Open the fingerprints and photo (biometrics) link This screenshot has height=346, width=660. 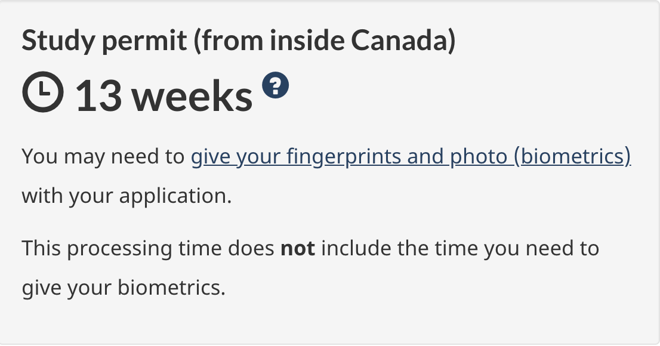[x=411, y=156]
